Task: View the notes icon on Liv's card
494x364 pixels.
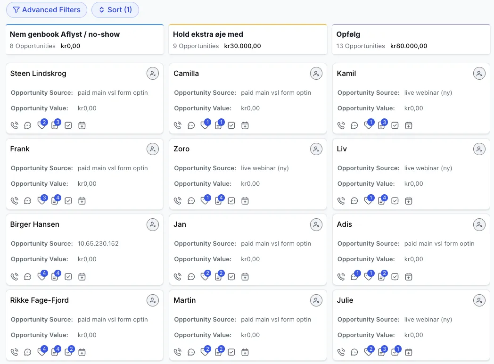Action: point(381,201)
